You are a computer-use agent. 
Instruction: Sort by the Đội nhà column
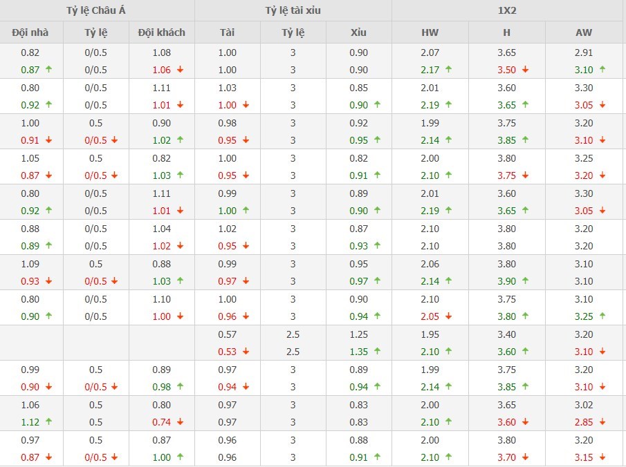click(31, 32)
